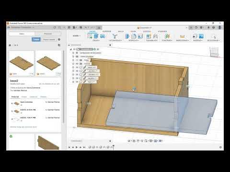
Task: Click the Seleccionar cursor tool icon
Action: point(215,36)
